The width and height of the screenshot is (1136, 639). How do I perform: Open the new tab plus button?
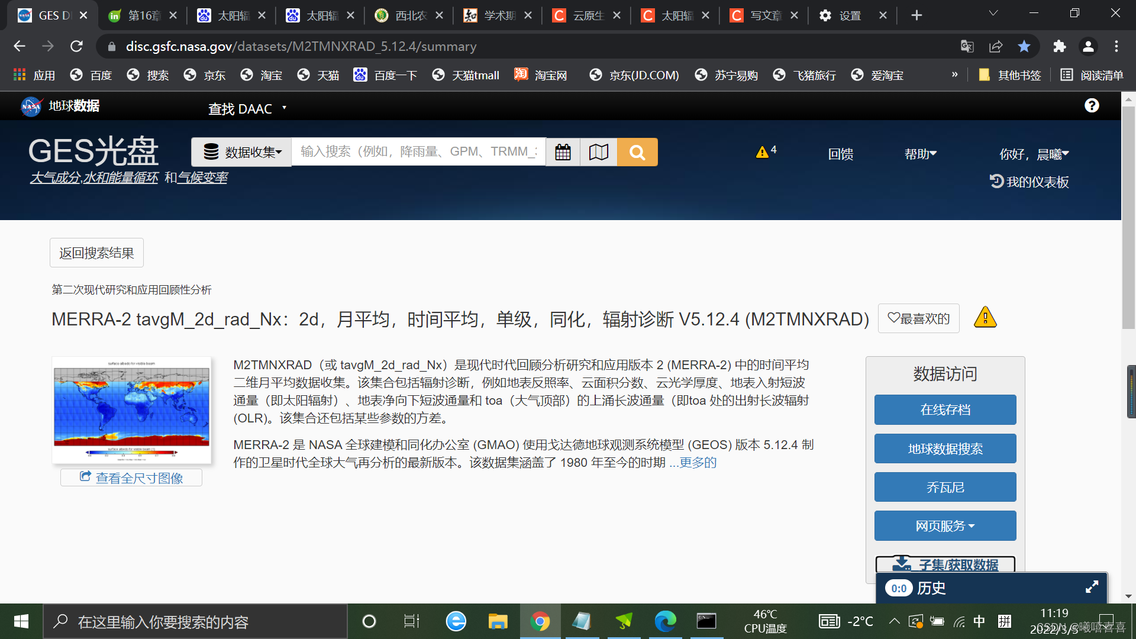pos(916,15)
